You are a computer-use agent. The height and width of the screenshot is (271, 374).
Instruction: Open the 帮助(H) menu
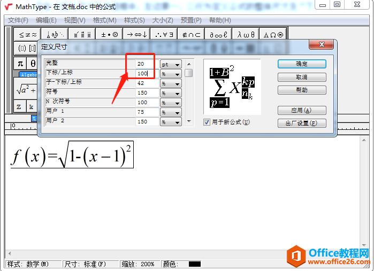click(x=220, y=20)
